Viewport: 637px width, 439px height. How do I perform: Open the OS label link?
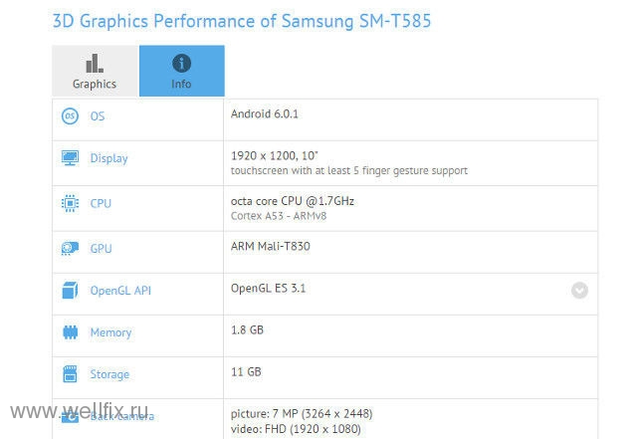[98, 116]
